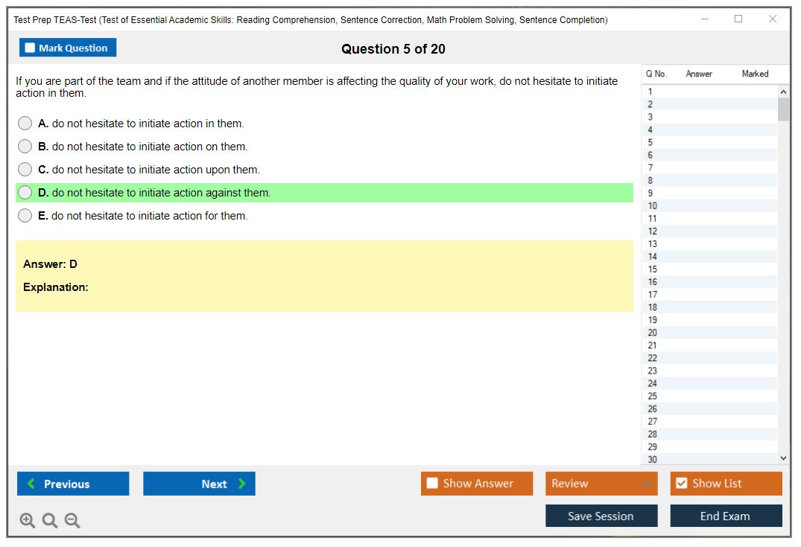Select question 20 row in list

(653, 333)
